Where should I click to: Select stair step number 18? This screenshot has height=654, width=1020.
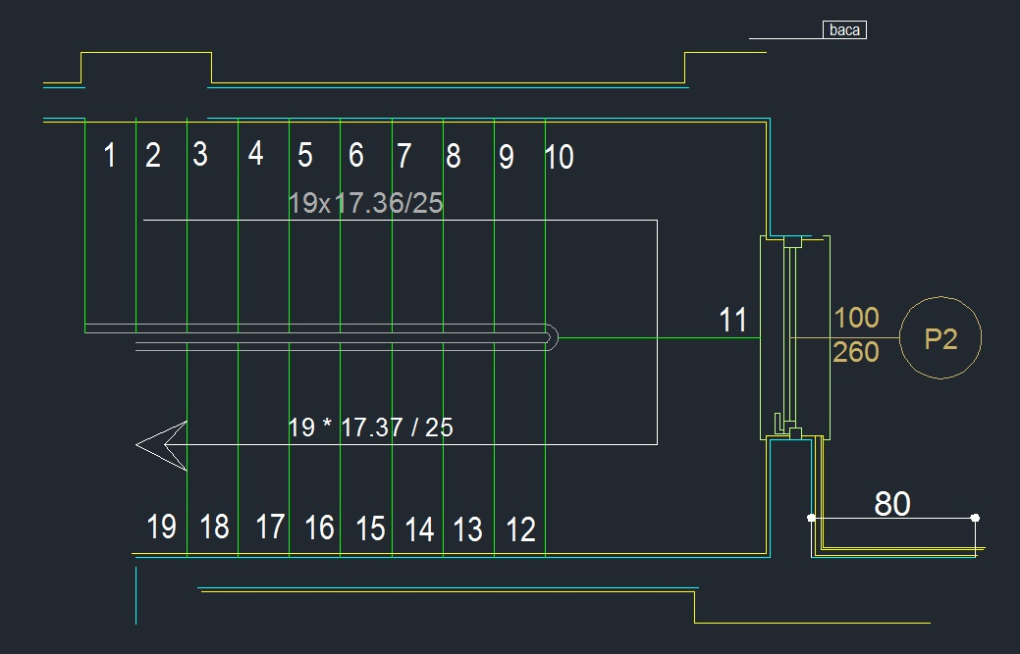(x=214, y=527)
